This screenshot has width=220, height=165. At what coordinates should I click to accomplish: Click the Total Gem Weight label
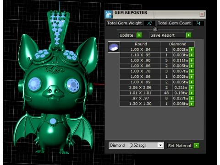point(124,23)
